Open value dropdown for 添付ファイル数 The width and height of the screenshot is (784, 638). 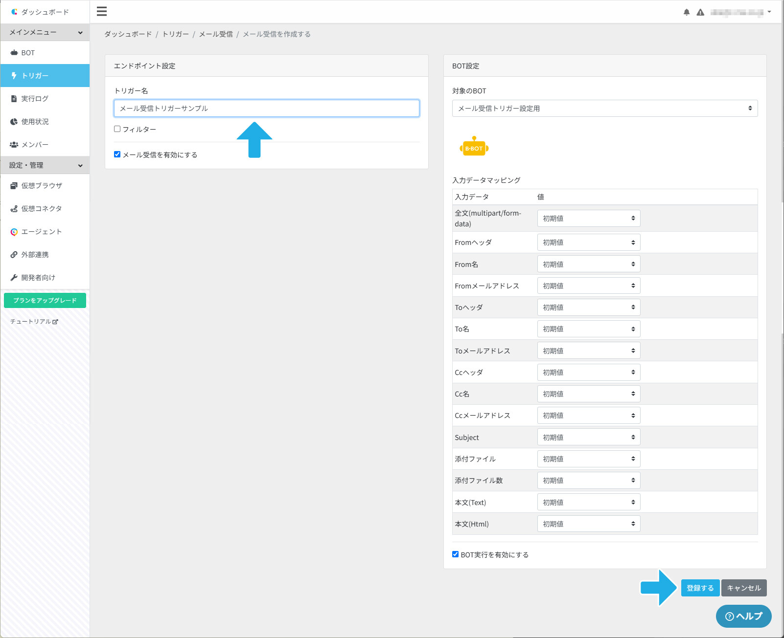589,481
